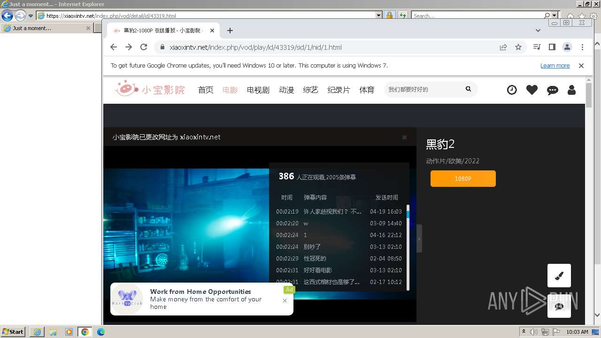Bookmark this page with the star icon

pos(518,47)
